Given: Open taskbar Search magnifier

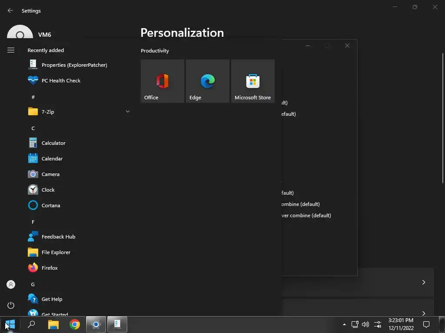Looking at the screenshot, I should [31, 324].
